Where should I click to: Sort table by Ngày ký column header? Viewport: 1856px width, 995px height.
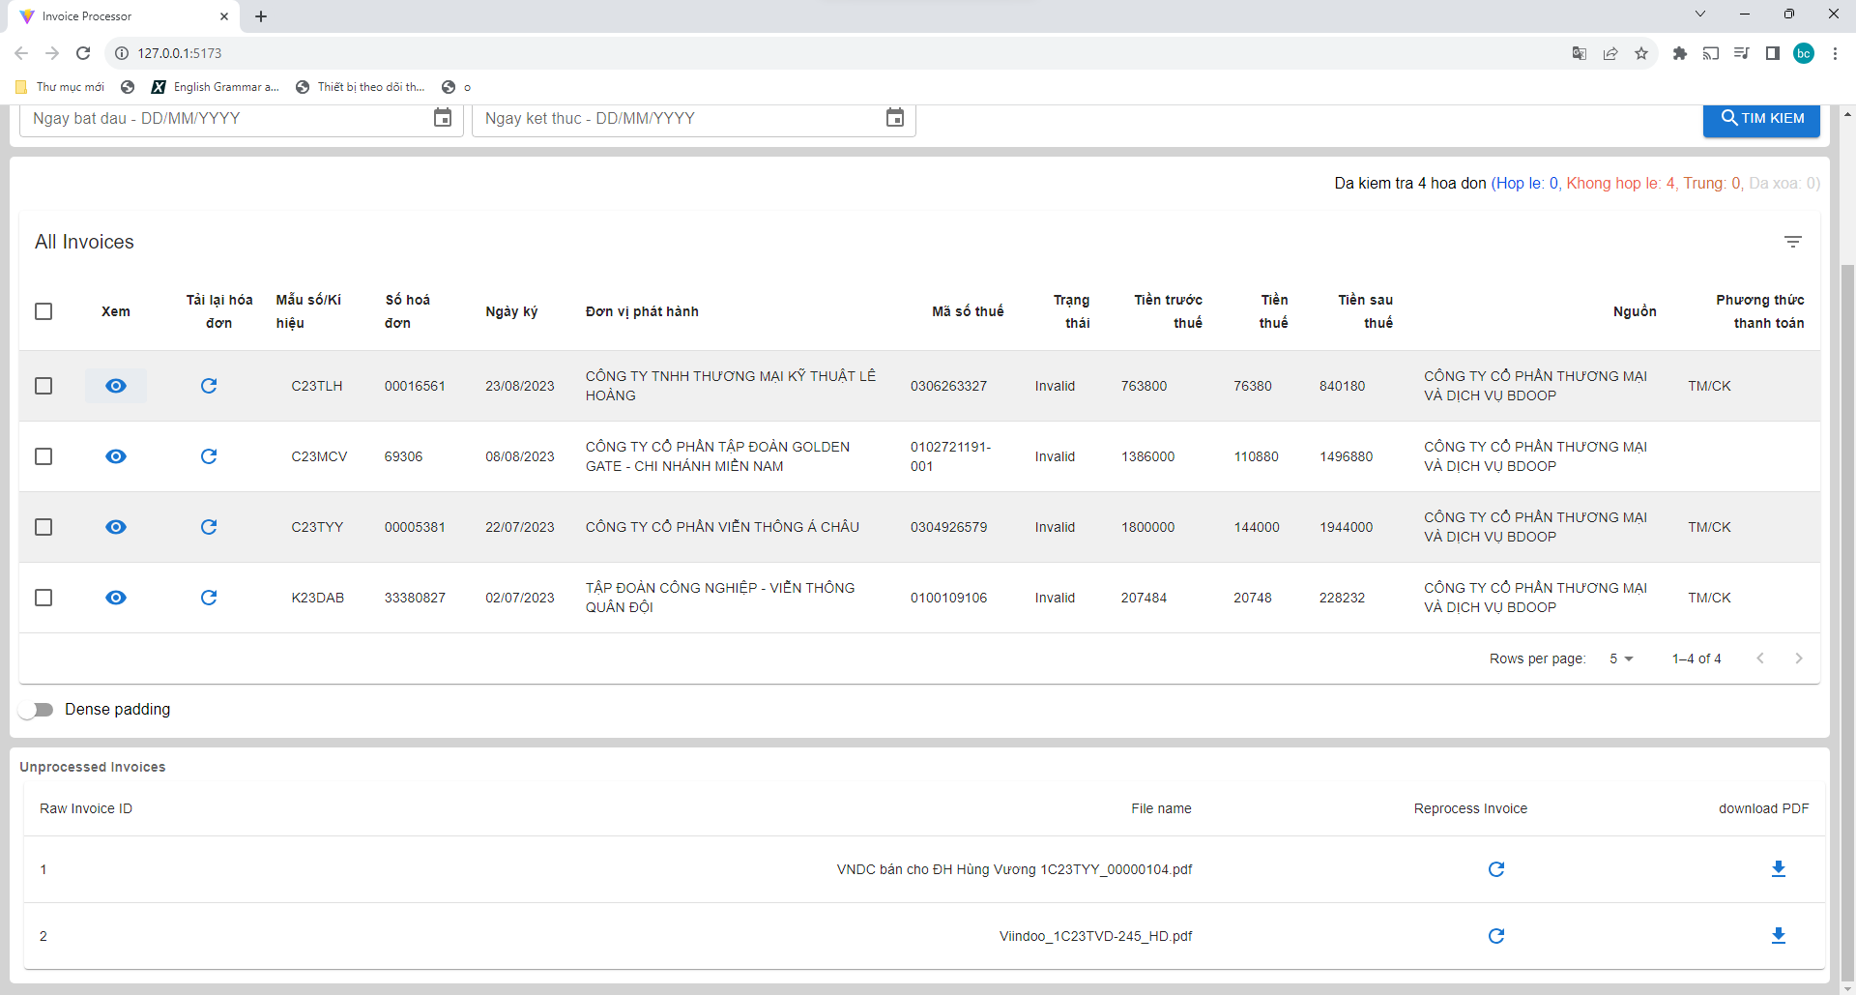tap(511, 311)
